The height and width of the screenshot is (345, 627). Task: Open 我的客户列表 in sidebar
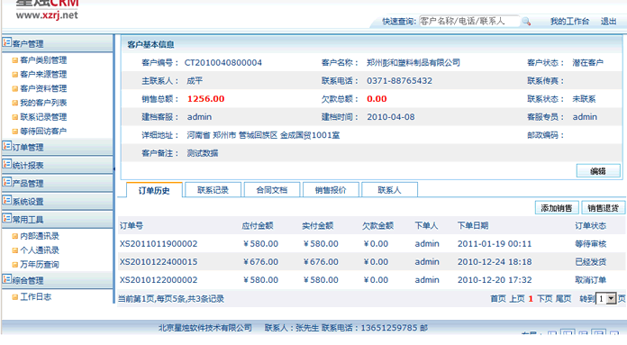coord(43,104)
